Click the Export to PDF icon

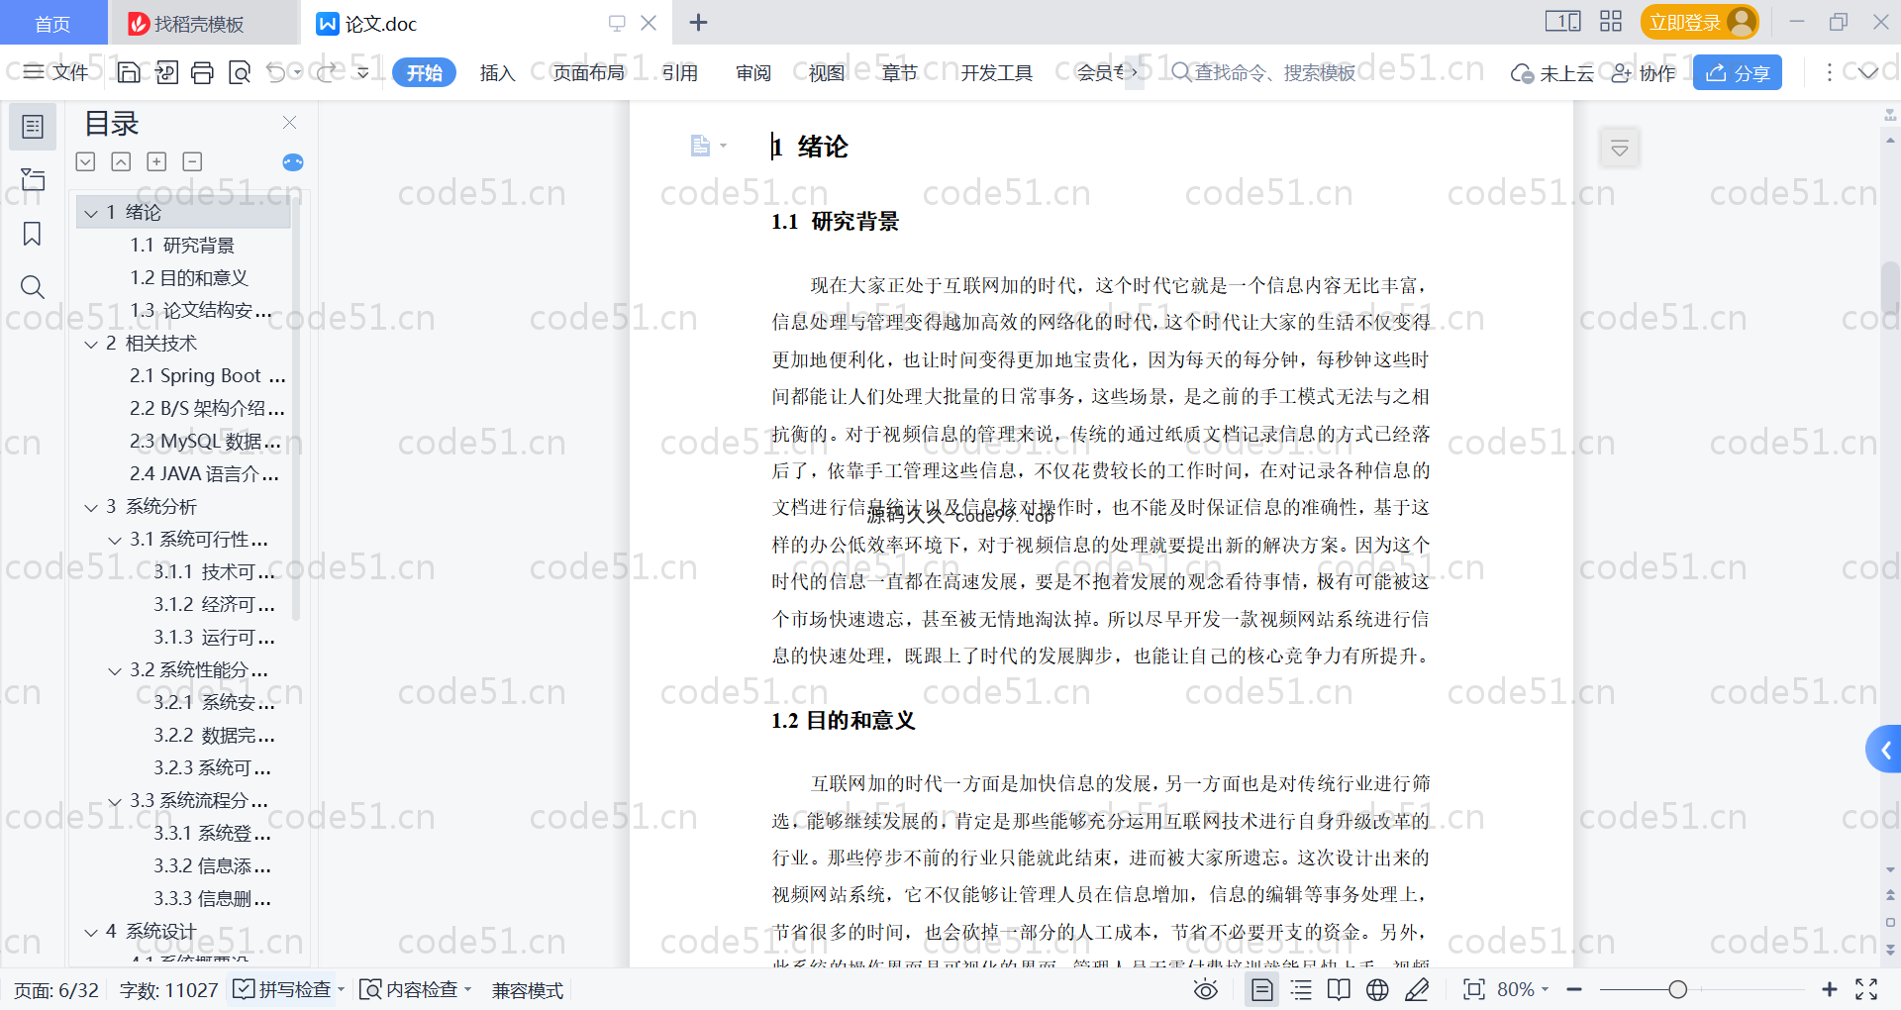coord(166,72)
